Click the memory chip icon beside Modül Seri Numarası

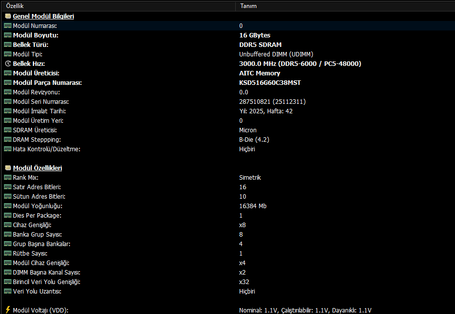pyautogui.click(x=8, y=101)
